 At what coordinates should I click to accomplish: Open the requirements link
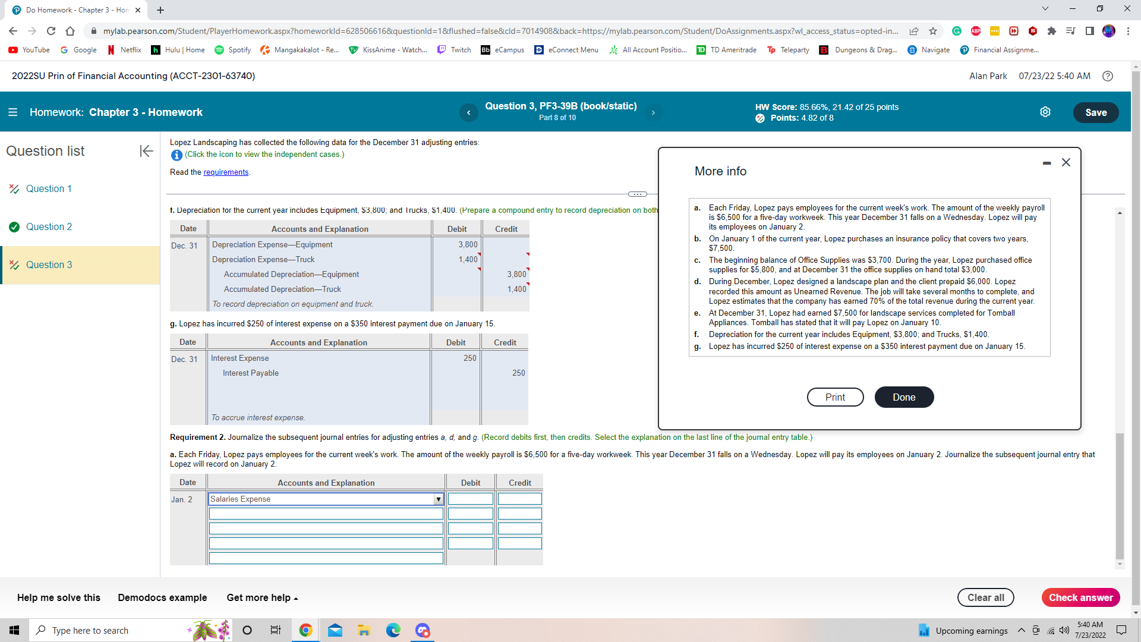(x=226, y=172)
